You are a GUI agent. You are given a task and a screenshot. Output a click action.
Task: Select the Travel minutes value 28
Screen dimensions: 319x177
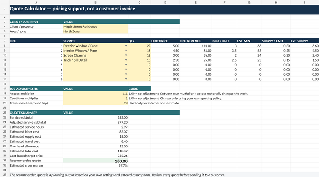click(95, 103)
